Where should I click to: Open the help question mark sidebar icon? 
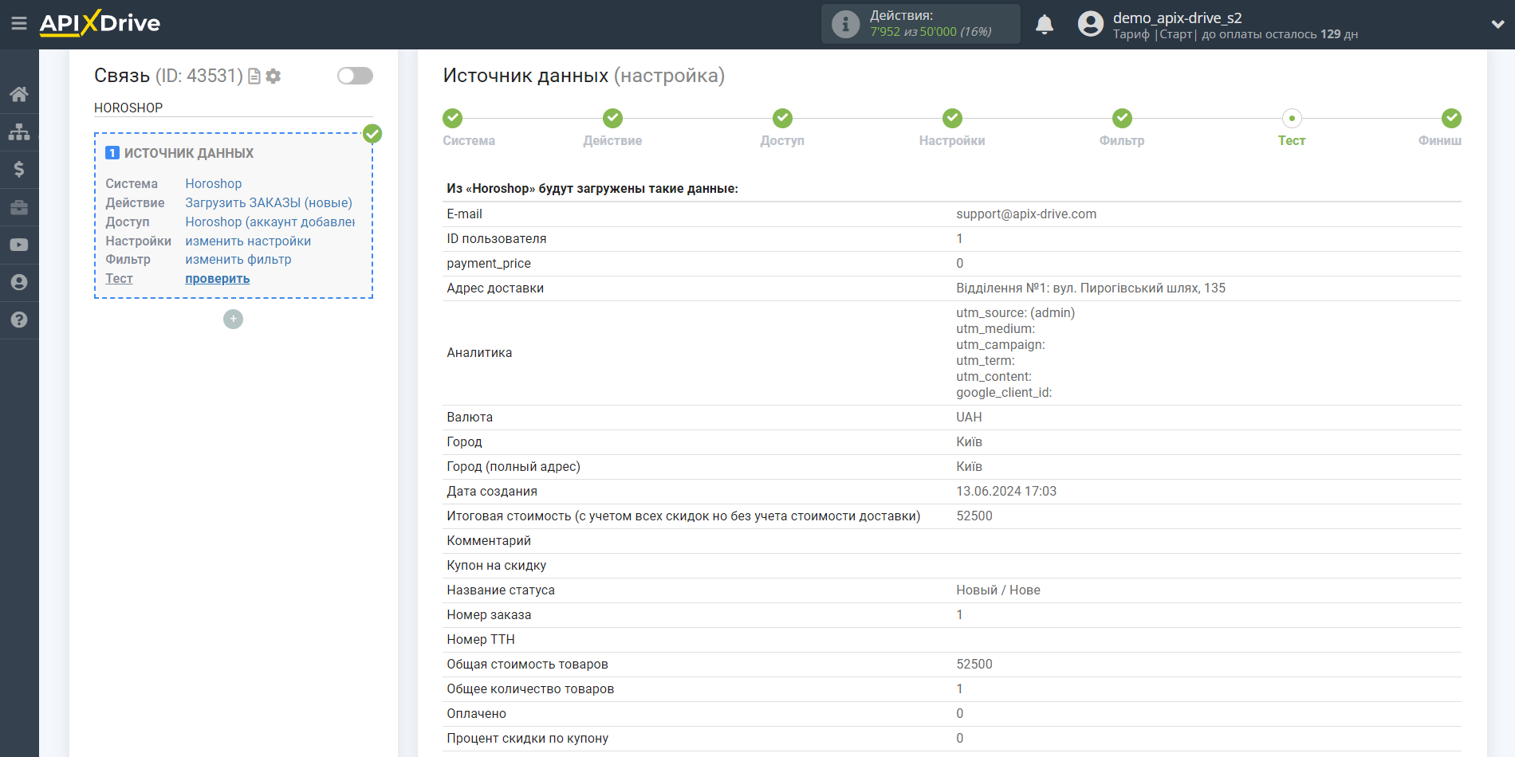[x=19, y=320]
